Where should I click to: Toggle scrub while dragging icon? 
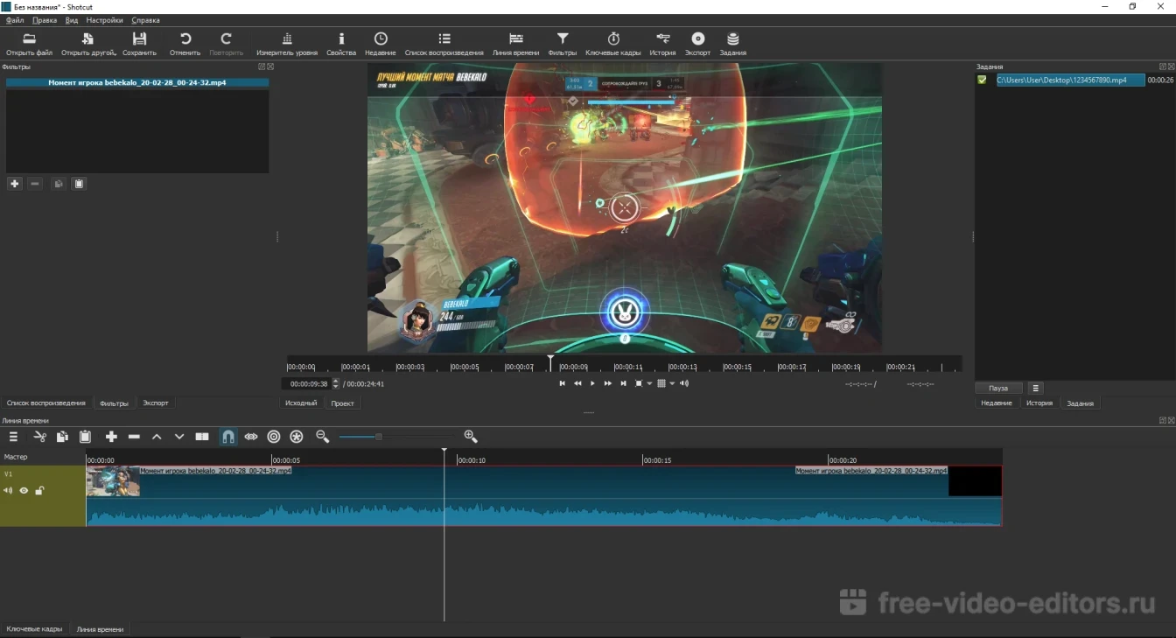251,437
